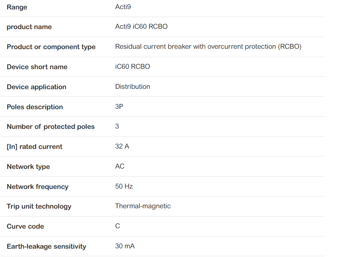
Task: Click the Device short name label
Action: click(37, 67)
